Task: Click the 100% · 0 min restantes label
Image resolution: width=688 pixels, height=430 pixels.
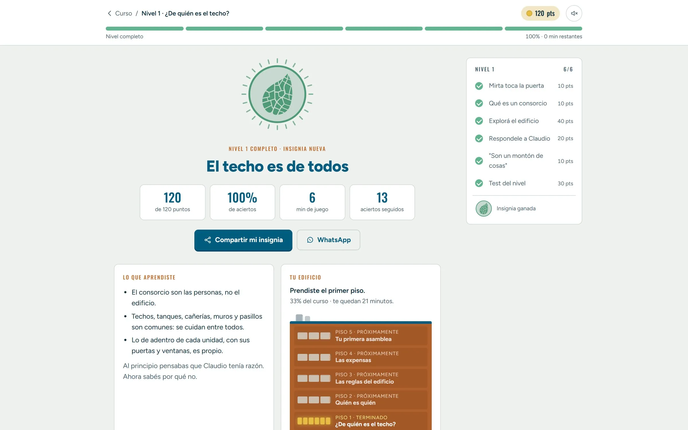Action: pyautogui.click(x=554, y=37)
